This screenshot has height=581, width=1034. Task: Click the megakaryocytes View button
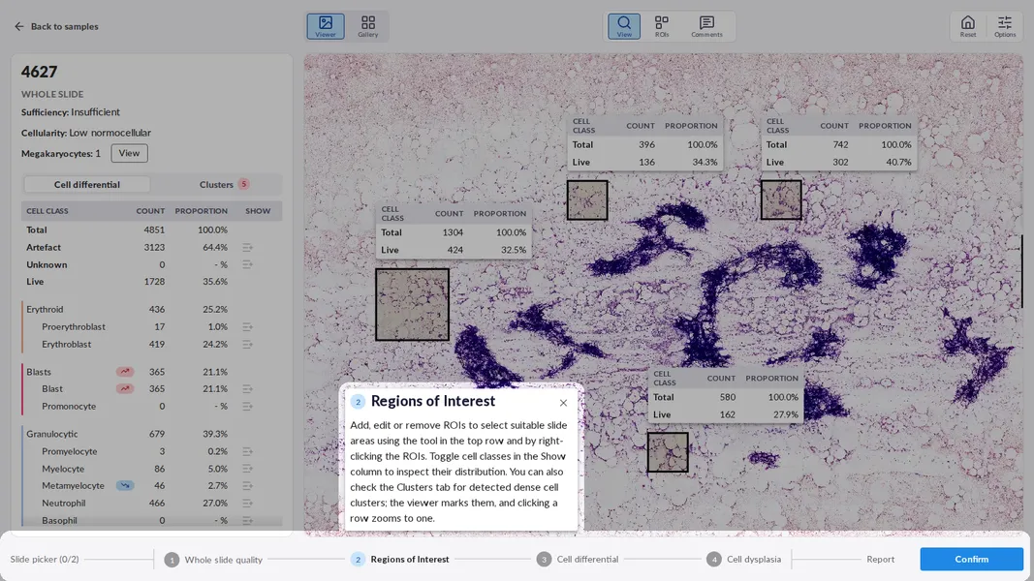[129, 154]
